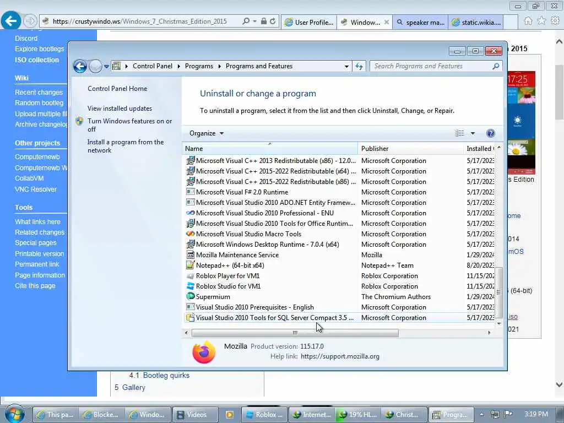Click the IE address bar search magnifier
The width and height of the screenshot is (564, 423).
coord(246,21)
